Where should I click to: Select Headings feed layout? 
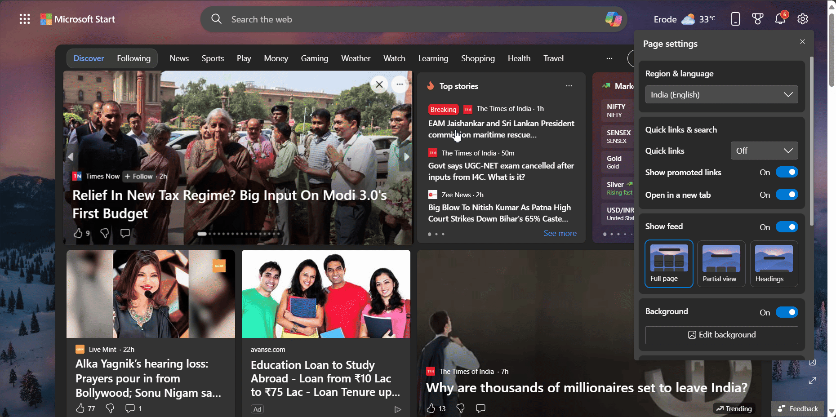click(x=774, y=264)
